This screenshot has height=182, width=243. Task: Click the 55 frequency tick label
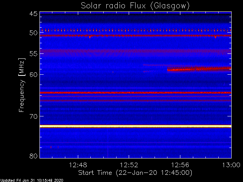tap(33, 54)
